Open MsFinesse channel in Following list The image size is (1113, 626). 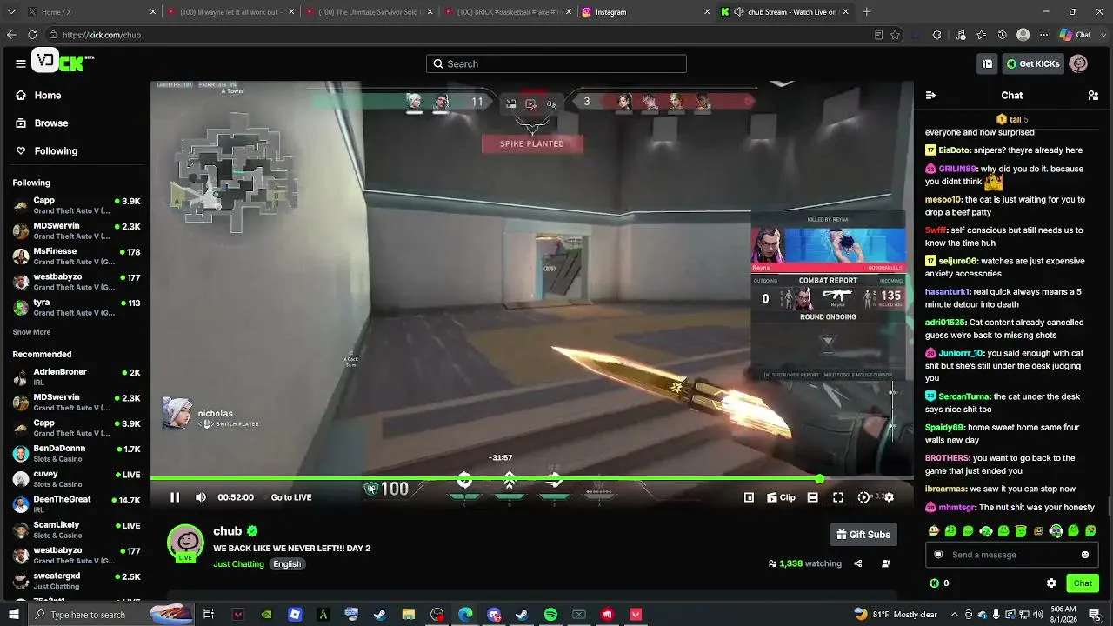point(77,256)
